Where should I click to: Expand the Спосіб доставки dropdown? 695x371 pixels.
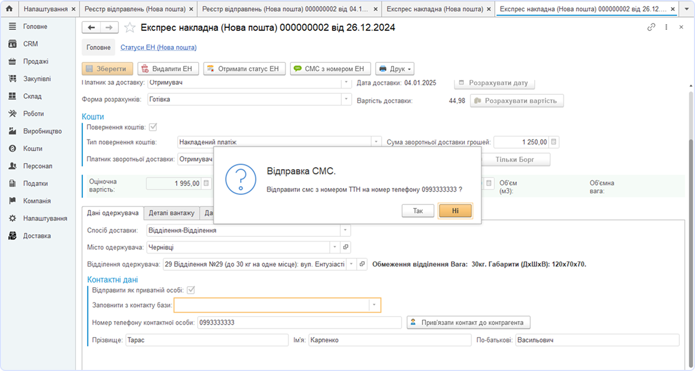pos(345,230)
